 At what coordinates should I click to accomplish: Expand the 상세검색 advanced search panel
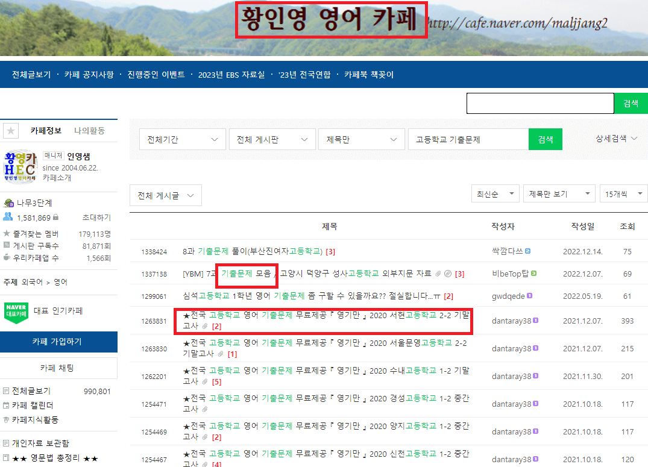615,139
